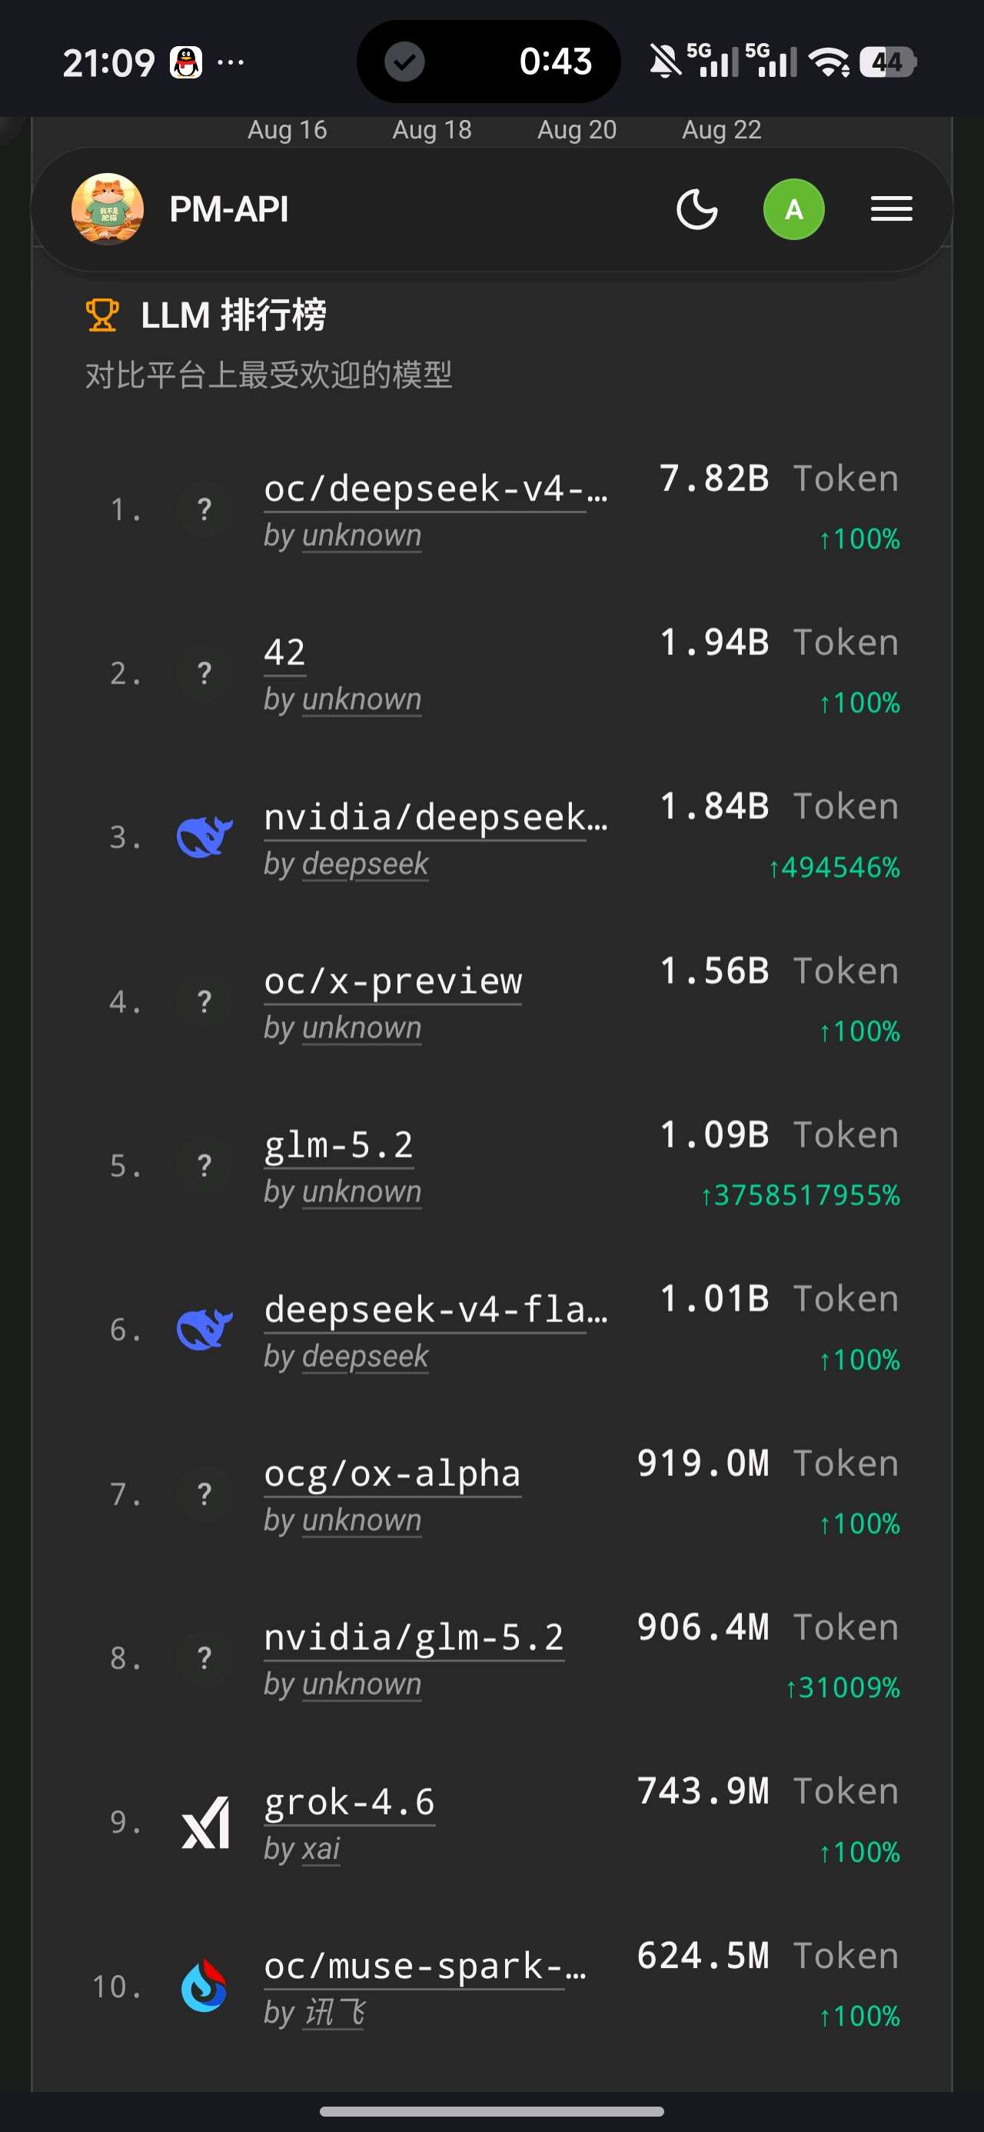Click the xAI logo at rank 9
984x2132 pixels.
[x=205, y=1823]
